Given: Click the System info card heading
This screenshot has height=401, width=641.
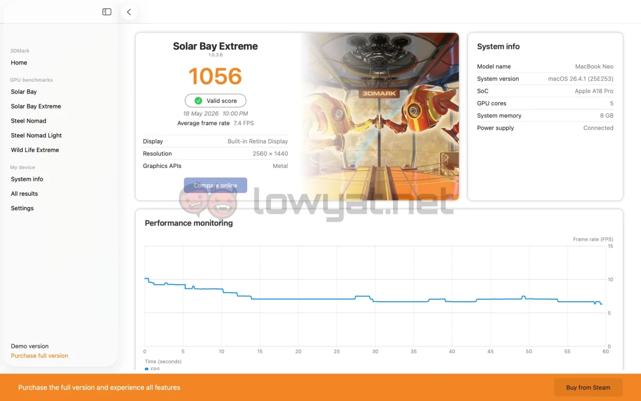Looking at the screenshot, I should [498, 47].
